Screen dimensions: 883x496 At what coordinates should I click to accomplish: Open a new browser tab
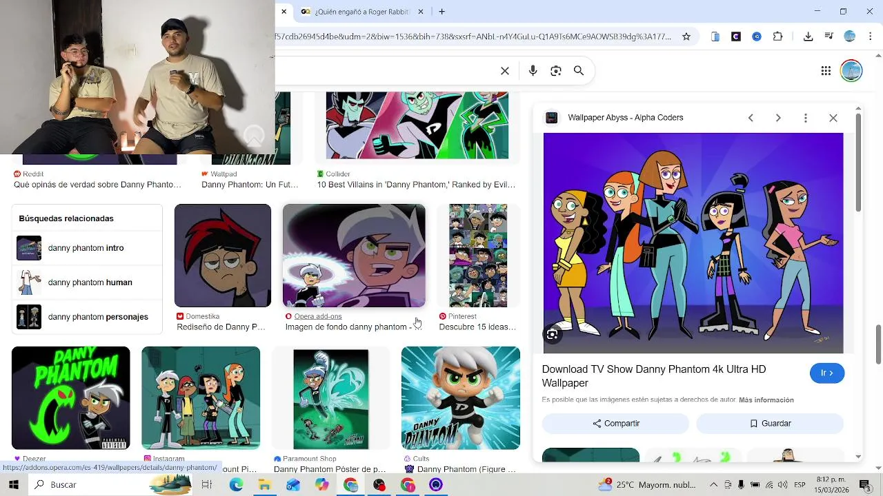(441, 12)
